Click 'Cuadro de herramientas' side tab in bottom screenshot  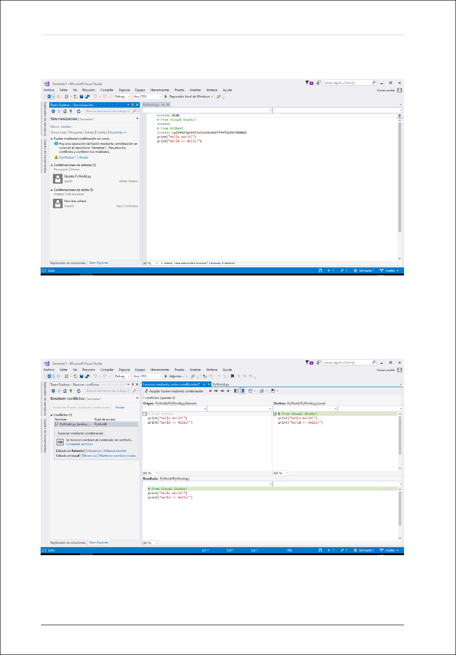45,436
